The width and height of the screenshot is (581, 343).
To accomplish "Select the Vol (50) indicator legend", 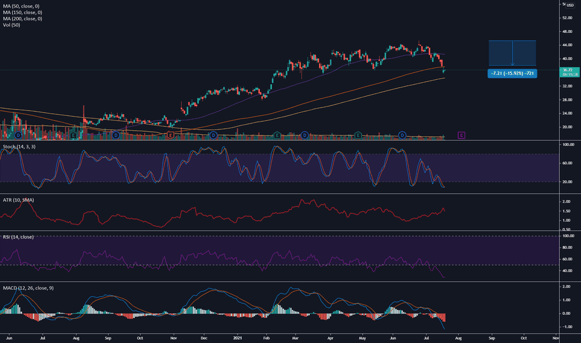I will click(x=11, y=25).
